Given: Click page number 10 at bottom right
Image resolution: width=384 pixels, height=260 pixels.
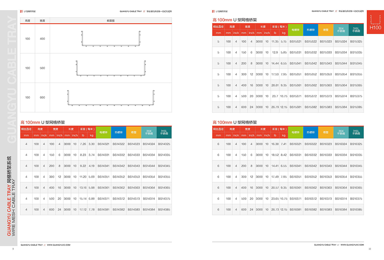Looking at the screenshot, I should [369, 249].
